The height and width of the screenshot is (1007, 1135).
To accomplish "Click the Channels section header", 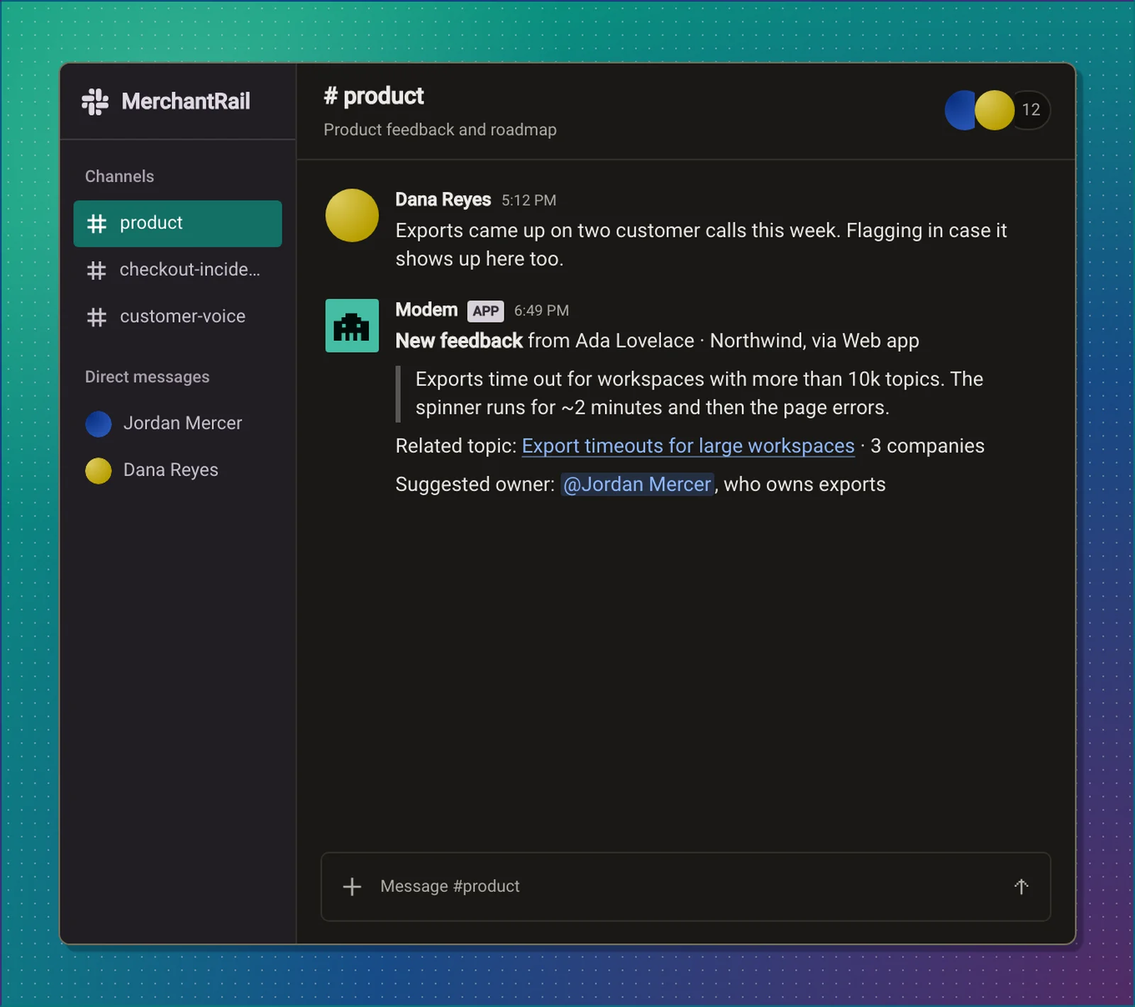I will tap(119, 176).
